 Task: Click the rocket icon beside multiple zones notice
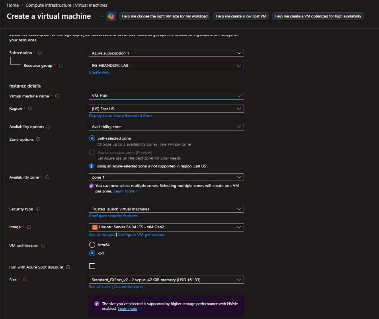coord(92,186)
